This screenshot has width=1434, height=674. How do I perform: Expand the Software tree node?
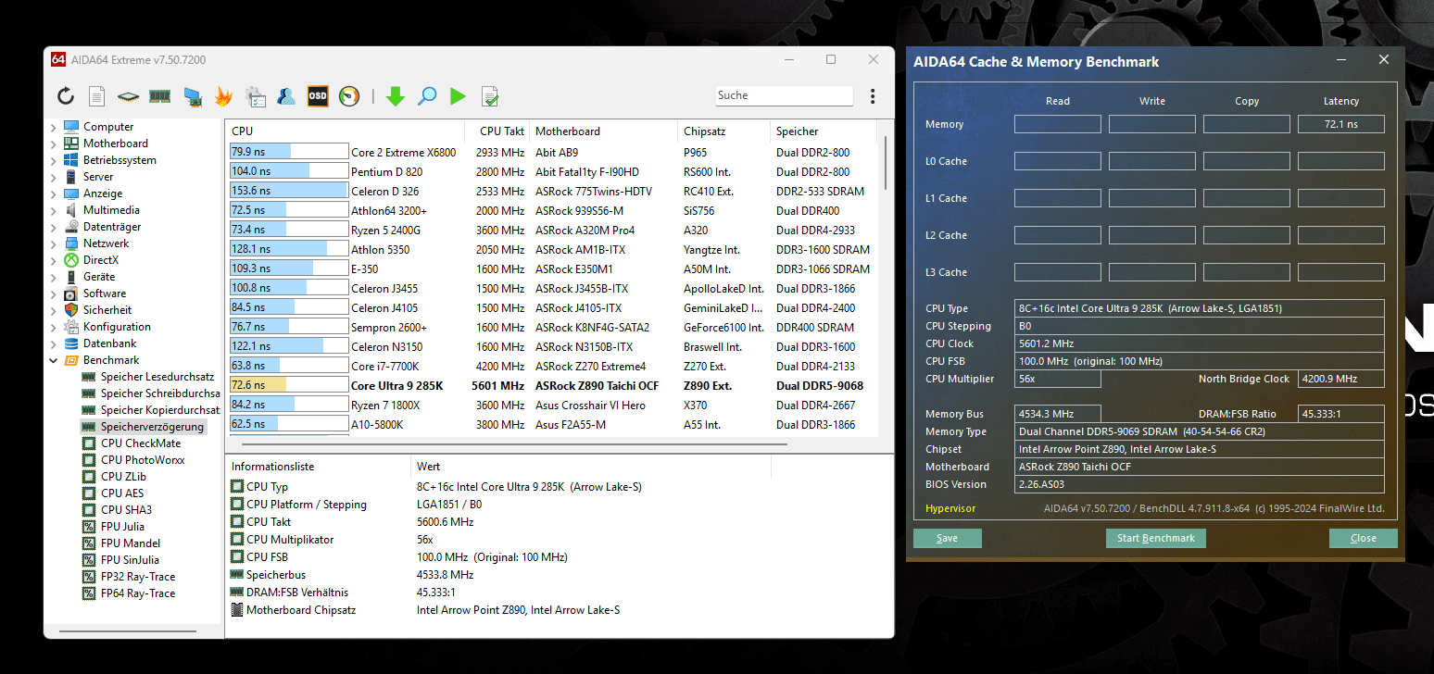coord(53,293)
